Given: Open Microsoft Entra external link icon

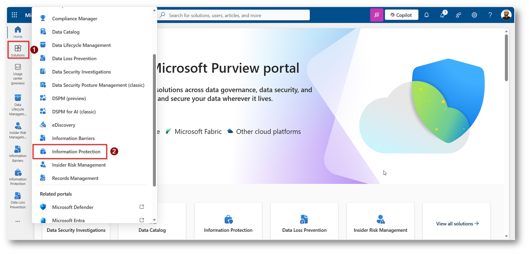Looking at the screenshot, I should (142, 220).
